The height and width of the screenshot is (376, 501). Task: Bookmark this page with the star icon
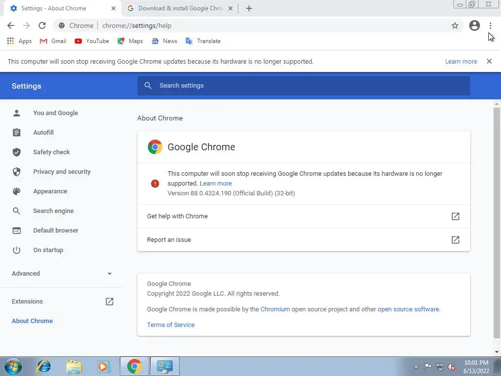click(455, 25)
